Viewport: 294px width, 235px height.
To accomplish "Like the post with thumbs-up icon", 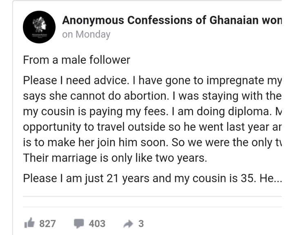I will pyautogui.click(x=30, y=224).
